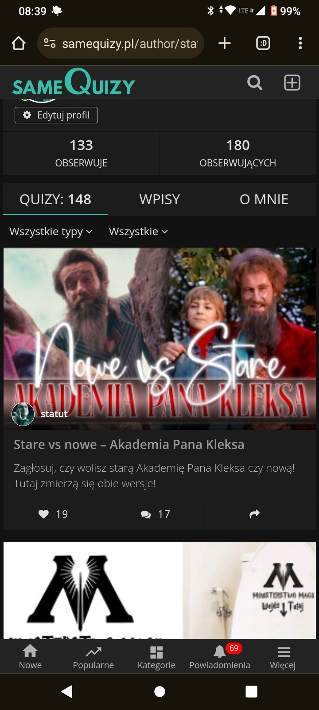Click the Edytuj profil button
Screen dimensions: 319x710
56,115
